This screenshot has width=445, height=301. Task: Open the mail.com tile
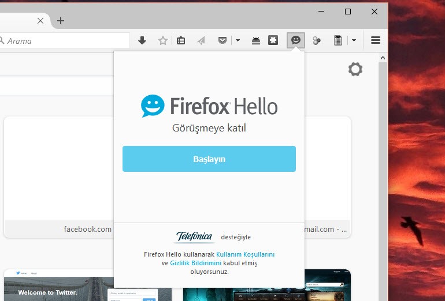pos(328,177)
